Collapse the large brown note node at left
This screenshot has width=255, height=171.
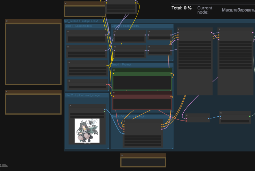pos(7,21)
